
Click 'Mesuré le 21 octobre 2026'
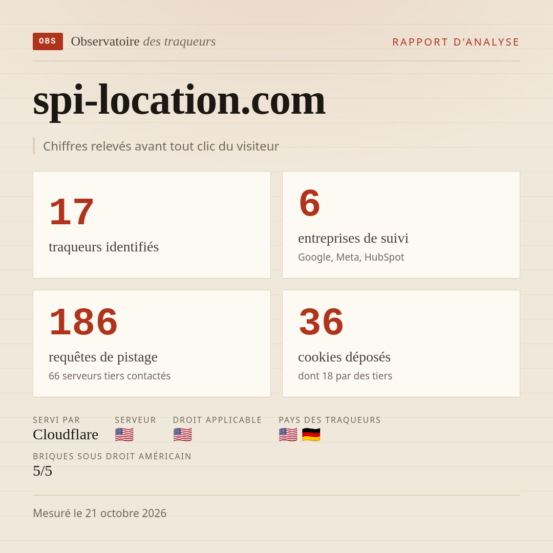point(99,513)
